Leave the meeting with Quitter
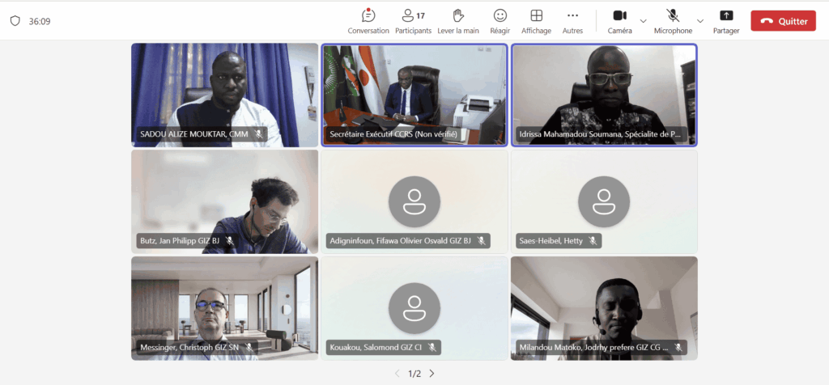The image size is (829, 385). click(x=783, y=21)
